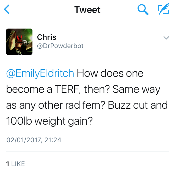Open search with the magnifier icon
This screenshot has height=176, width=173.
tap(143, 10)
